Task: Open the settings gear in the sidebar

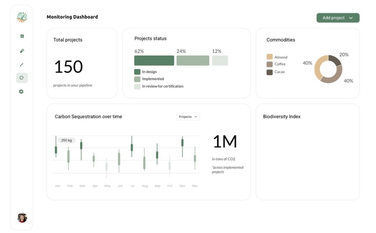Action: [x=21, y=91]
